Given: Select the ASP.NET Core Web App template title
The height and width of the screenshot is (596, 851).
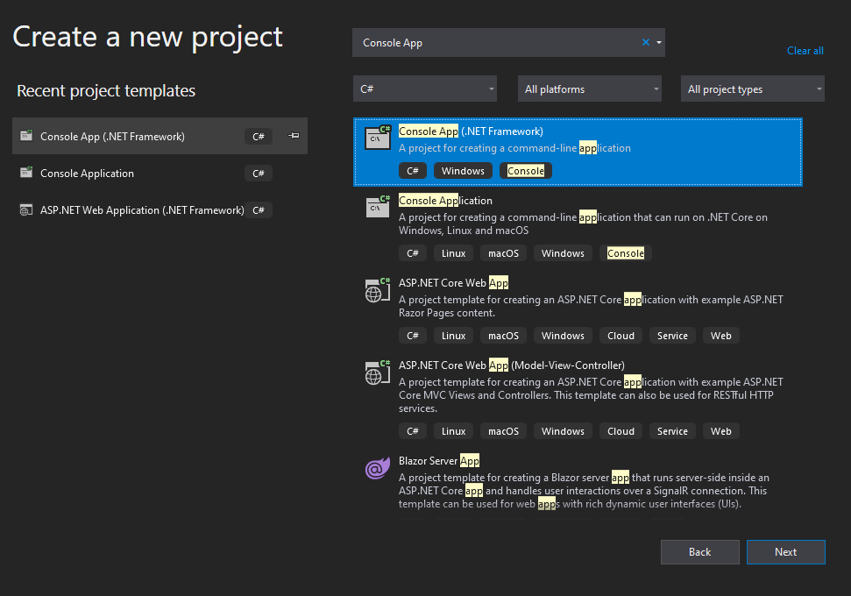Looking at the screenshot, I should click(x=453, y=283).
